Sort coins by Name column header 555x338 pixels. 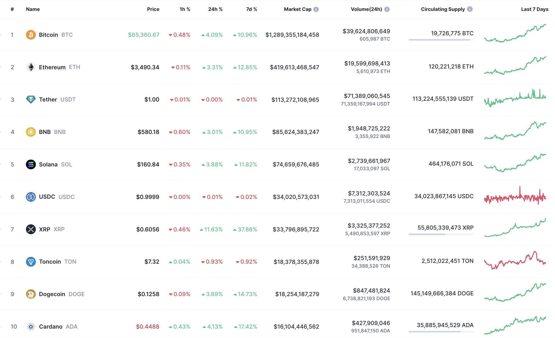coord(33,9)
